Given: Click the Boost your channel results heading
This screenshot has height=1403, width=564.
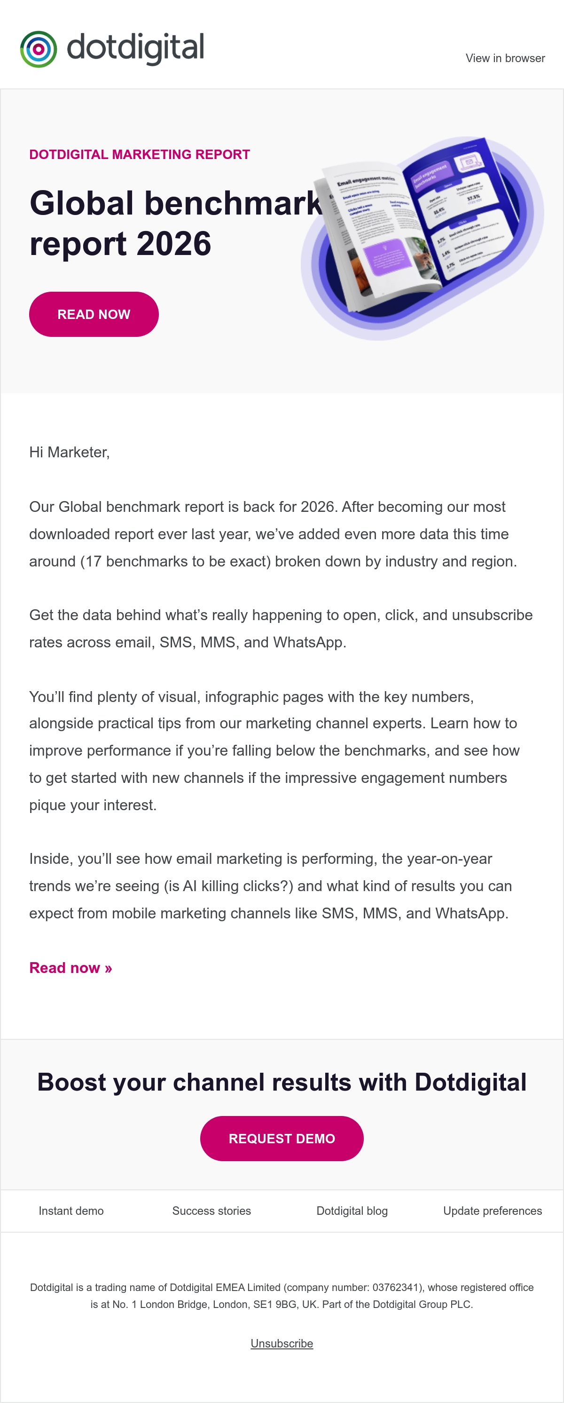Looking at the screenshot, I should tap(282, 1082).
